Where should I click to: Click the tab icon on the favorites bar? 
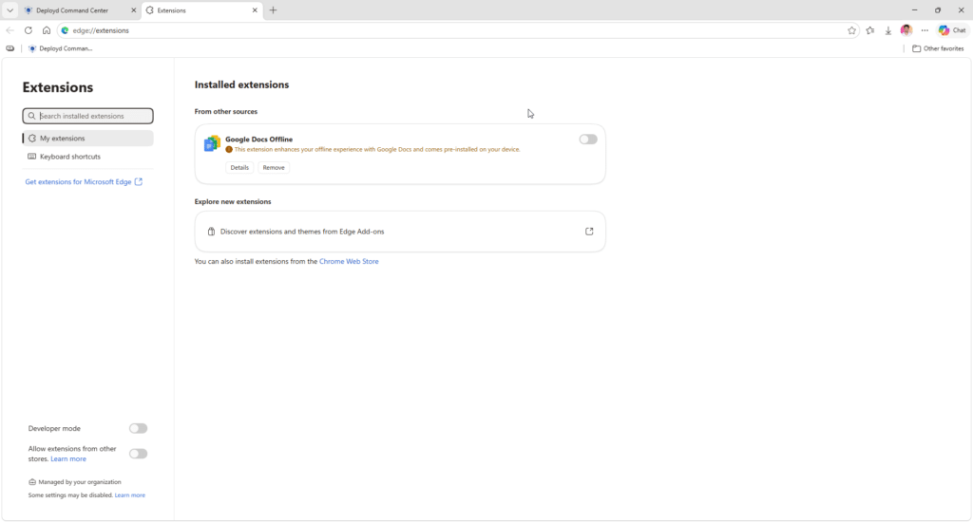10,48
